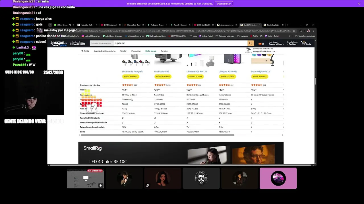Open the 'EN DIRECTO' screen share tile
Image resolution: width=364 pixels, height=204 pixels.
pos(86,178)
